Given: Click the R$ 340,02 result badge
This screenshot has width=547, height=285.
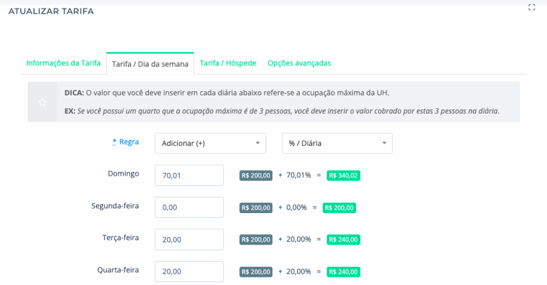Looking at the screenshot, I should point(343,176).
